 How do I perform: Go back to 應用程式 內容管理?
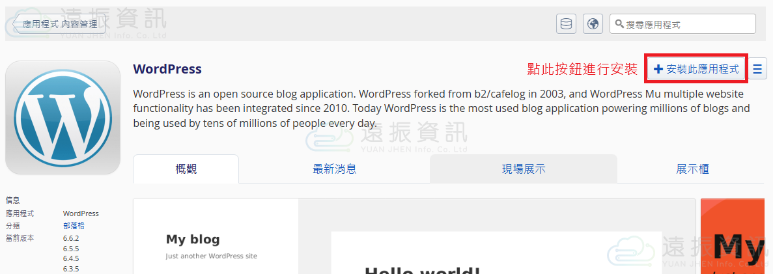pyautogui.click(x=59, y=24)
